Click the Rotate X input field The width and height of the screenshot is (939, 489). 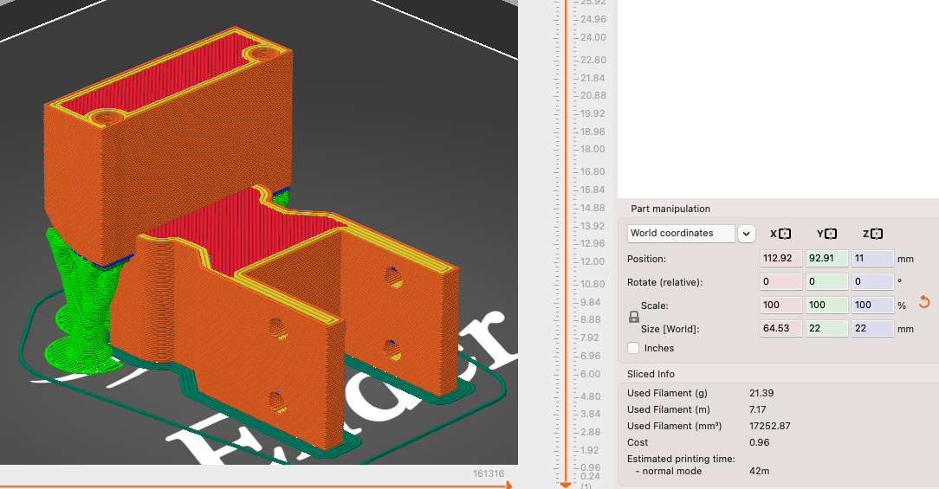point(780,281)
